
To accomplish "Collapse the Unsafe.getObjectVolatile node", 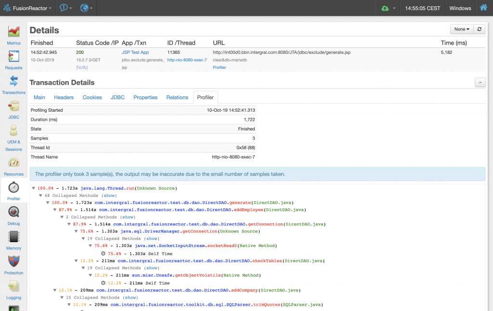I will 90,275.
